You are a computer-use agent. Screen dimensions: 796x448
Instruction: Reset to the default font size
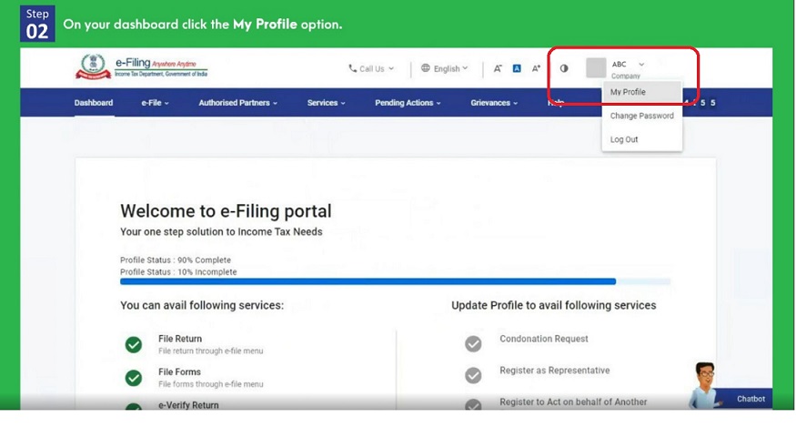click(x=517, y=68)
